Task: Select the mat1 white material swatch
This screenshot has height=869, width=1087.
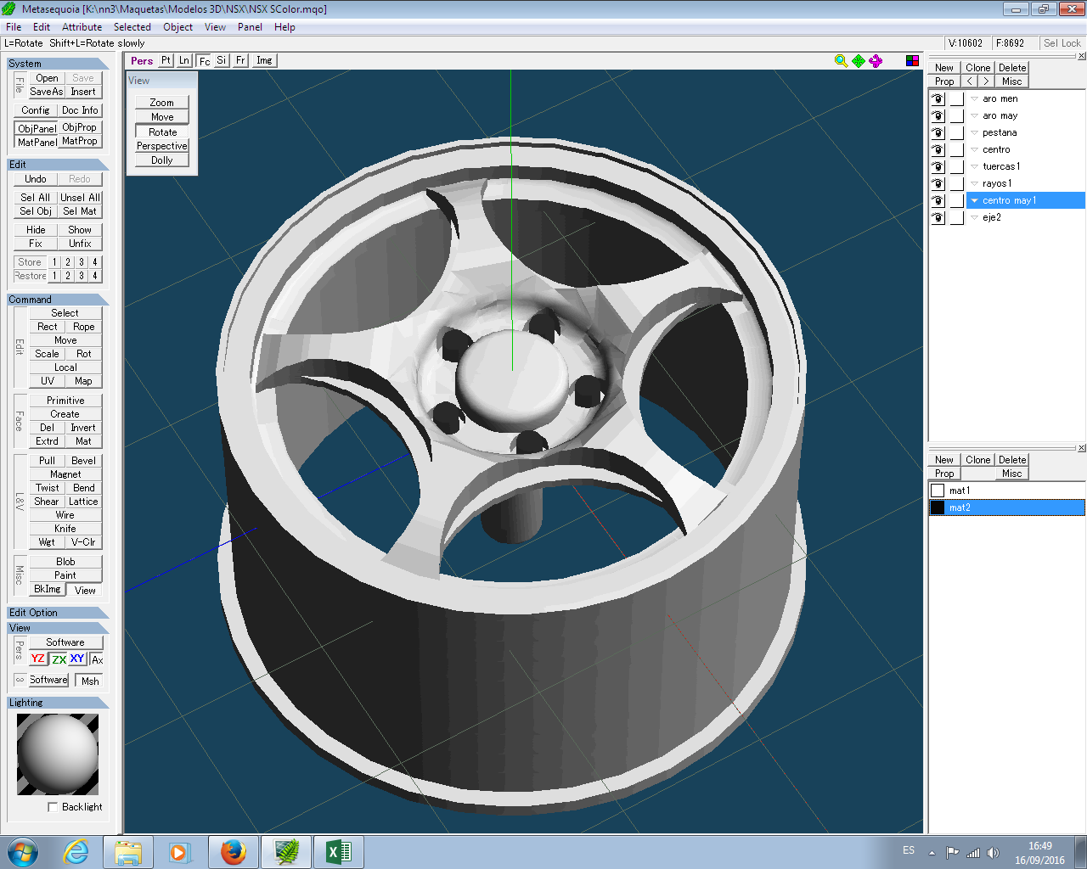Action: click(x=938, y=491)
